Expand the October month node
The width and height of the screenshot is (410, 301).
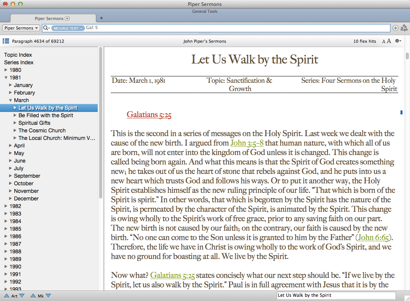tap(11, 183)
